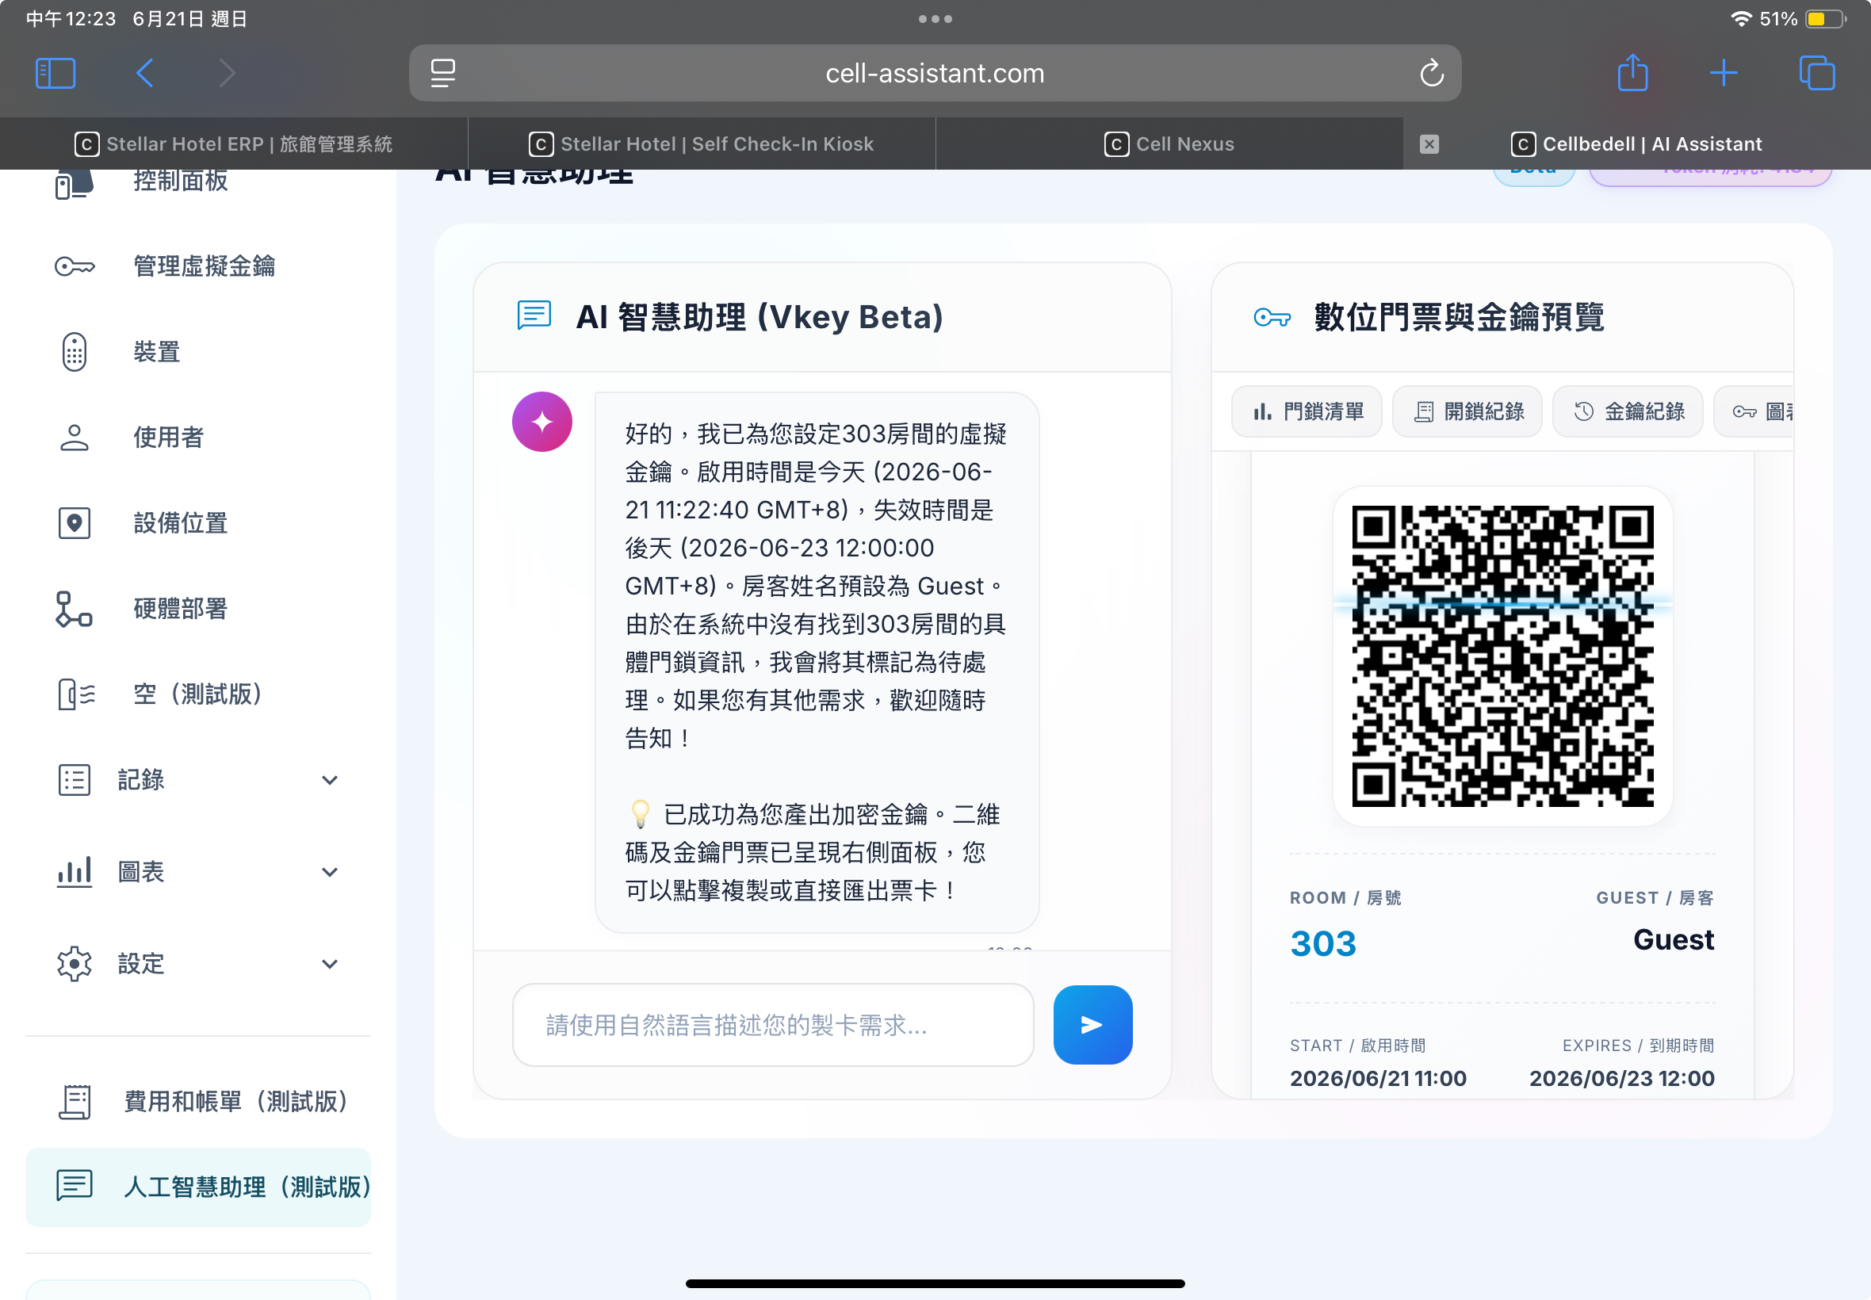Click the person icon beside 使用者
Viewport: 1871px width, 1300px height.
74,438
